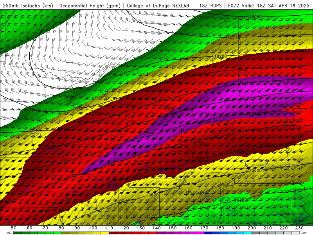
Task: Click the 10080 height contour label
Action: tap(255, 17)
